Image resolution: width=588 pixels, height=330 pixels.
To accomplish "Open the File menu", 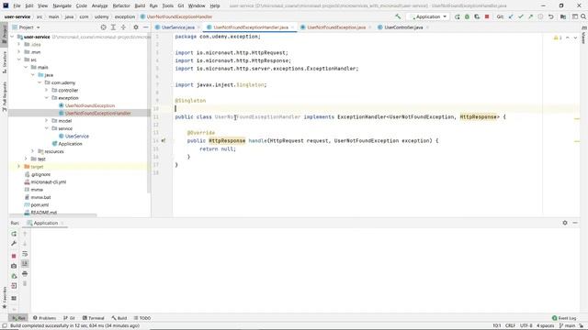I will [17, 6].
